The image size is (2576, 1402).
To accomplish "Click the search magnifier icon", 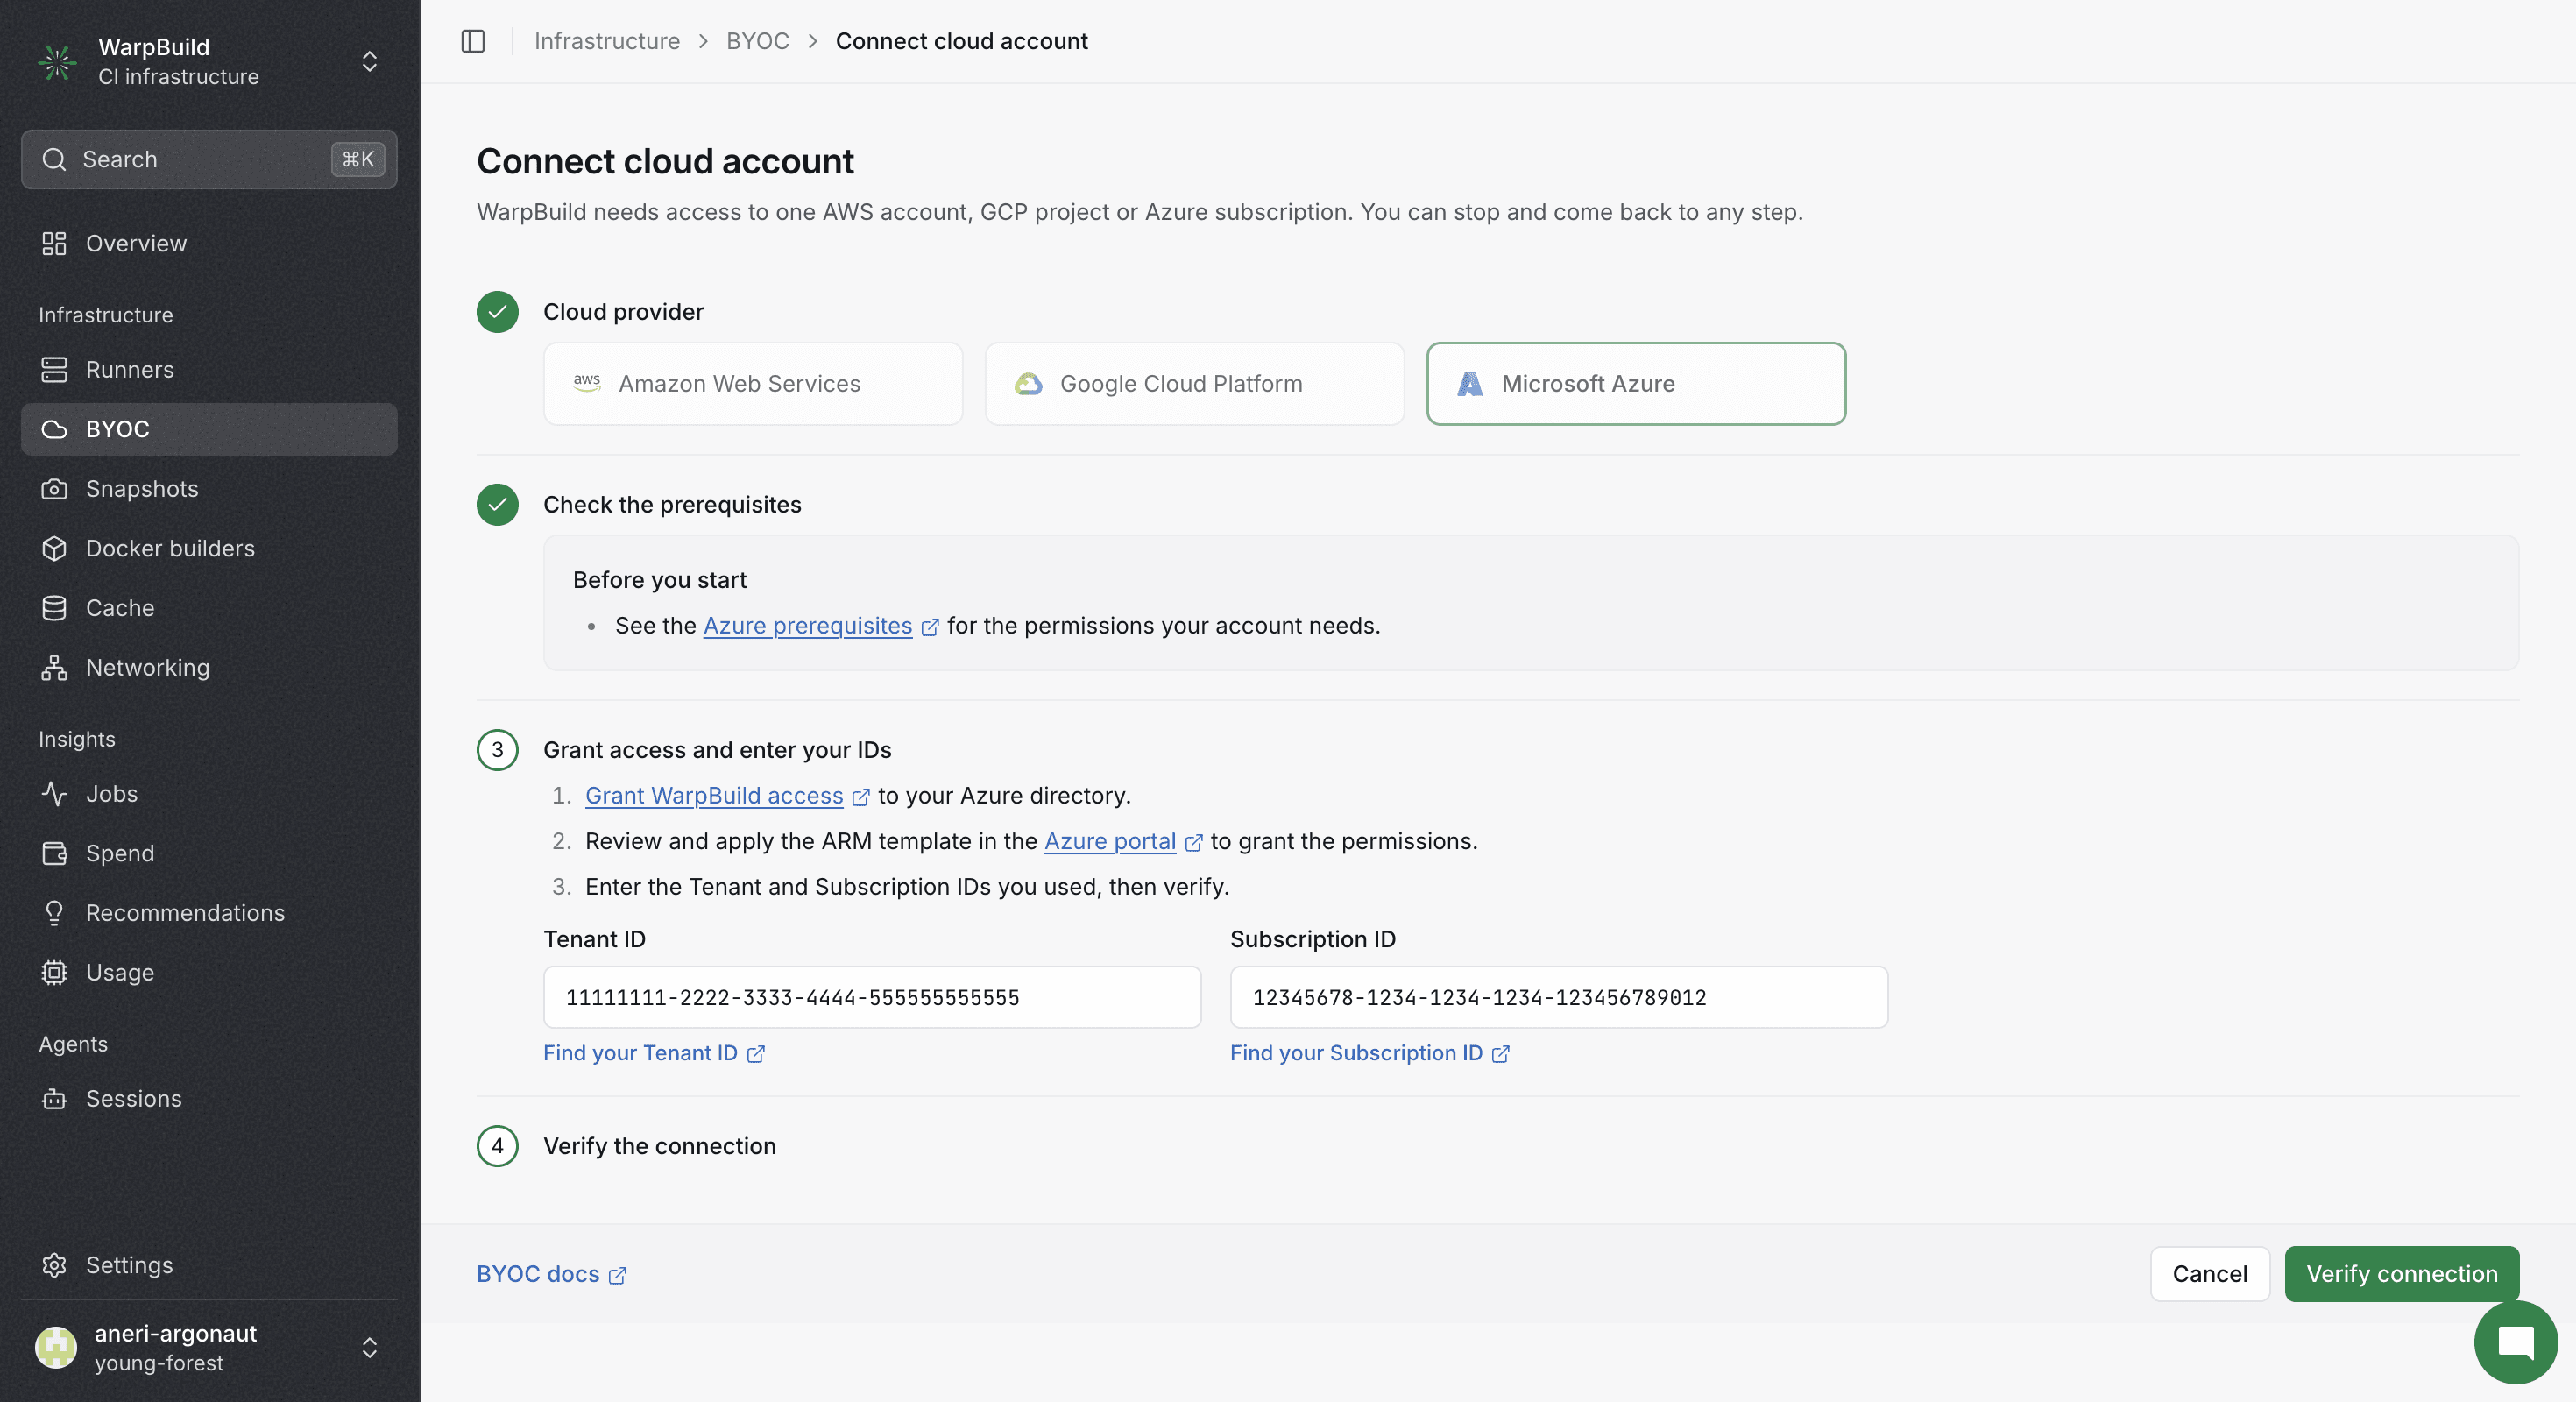I will (x=54, y=159).
